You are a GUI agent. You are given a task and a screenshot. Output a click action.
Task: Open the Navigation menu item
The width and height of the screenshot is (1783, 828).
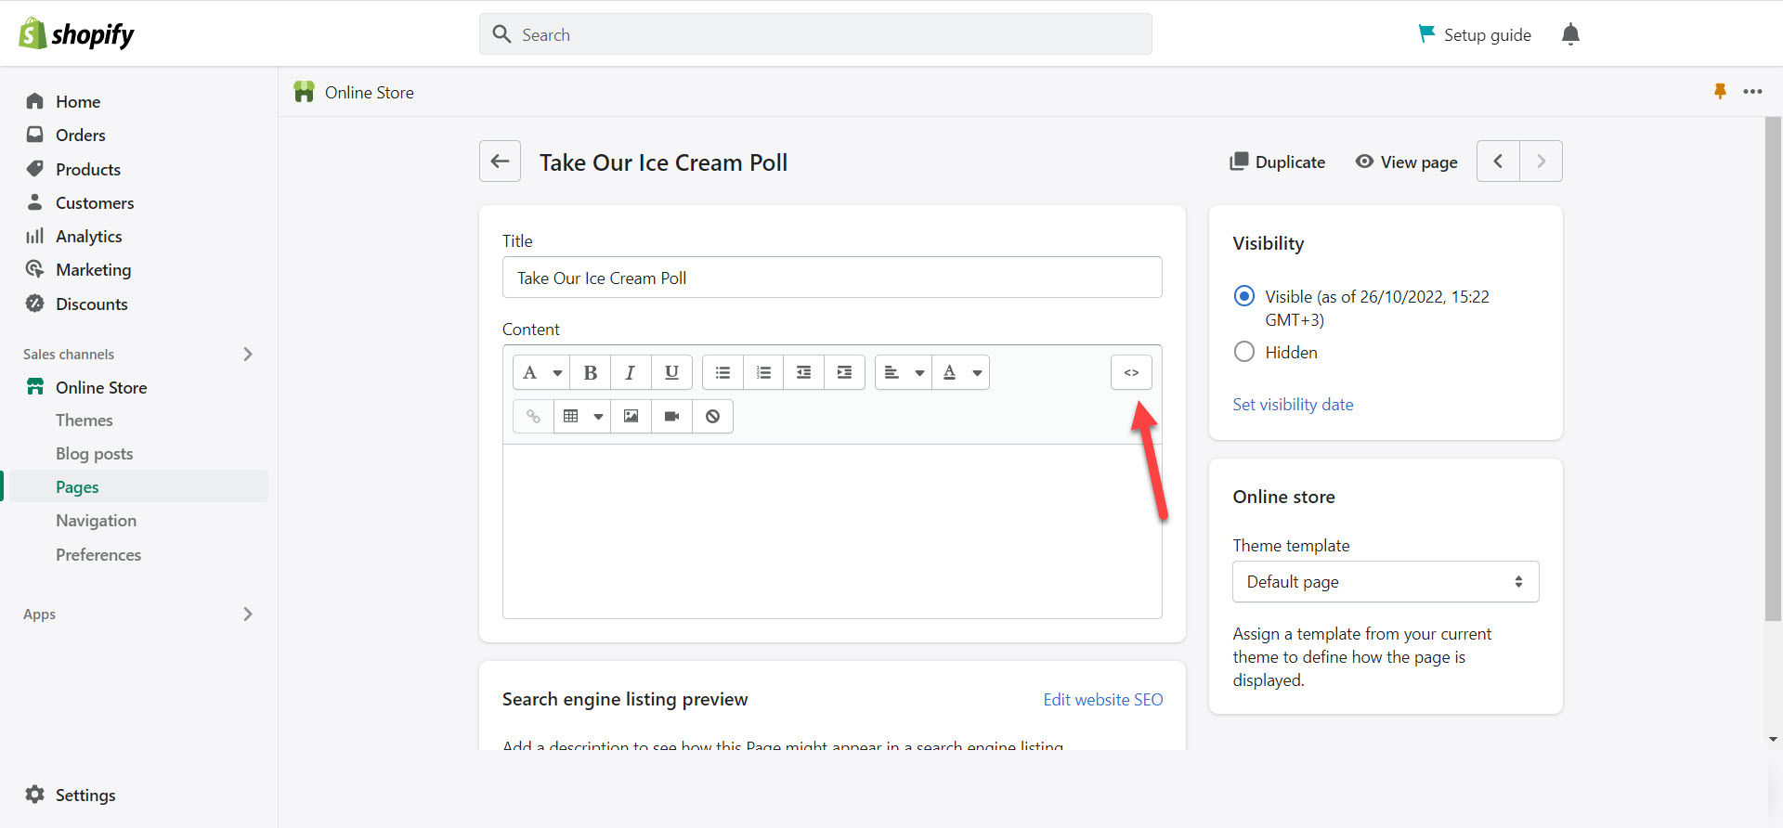coord(96,521)
